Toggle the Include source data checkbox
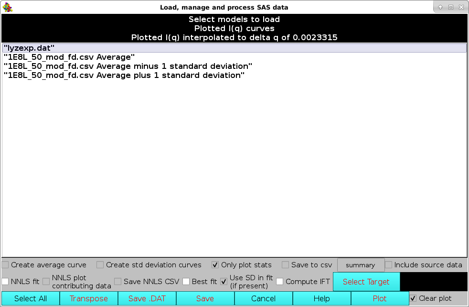Screen dimensions: 469x307 click(389, 265)
